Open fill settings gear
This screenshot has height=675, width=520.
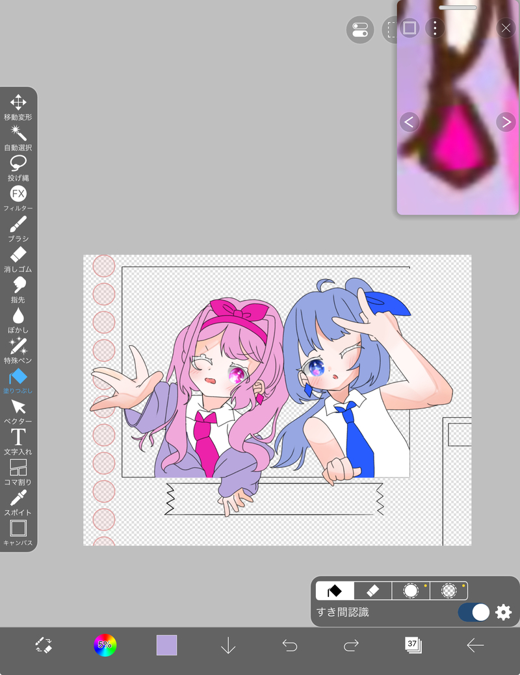[x=503, y=612]
